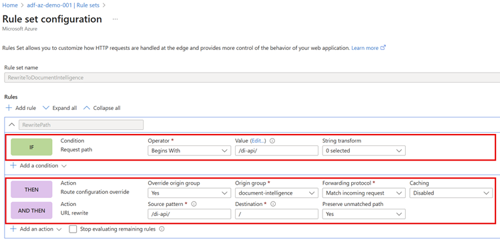Open the Begins With operator dropdown
Screen dimensions: 500x248
(189, 151)
